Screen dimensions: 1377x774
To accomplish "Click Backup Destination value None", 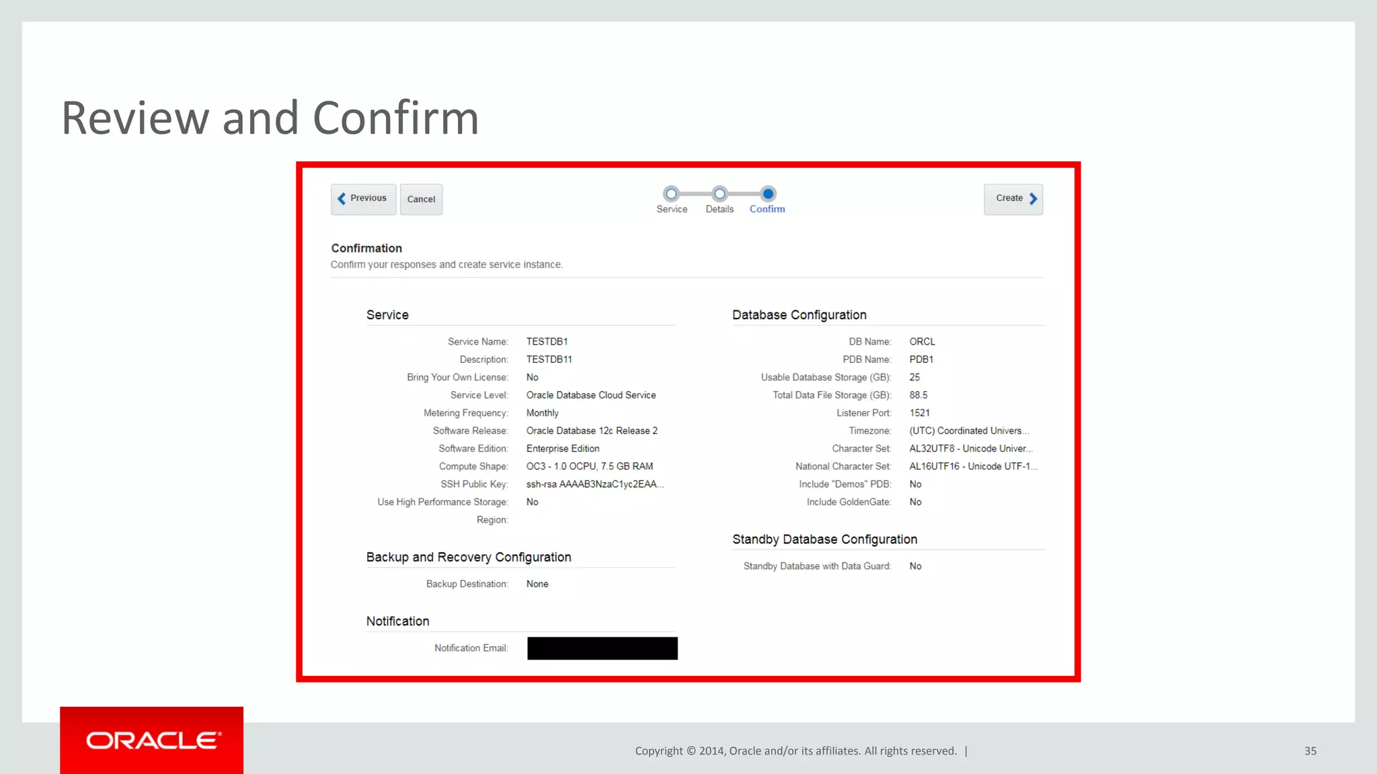I will click(x=537, y=584).
